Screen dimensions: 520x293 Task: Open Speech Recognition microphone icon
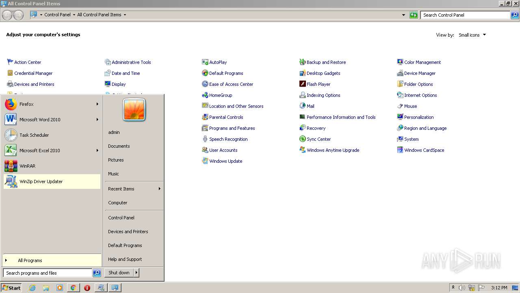point(205,139)
